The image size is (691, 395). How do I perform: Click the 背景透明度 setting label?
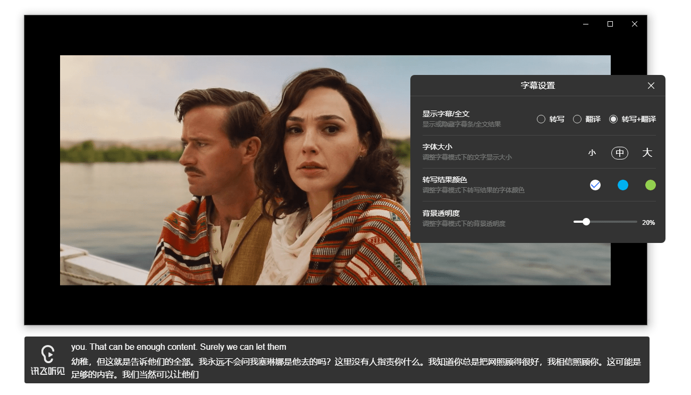(x=441, y=213)
